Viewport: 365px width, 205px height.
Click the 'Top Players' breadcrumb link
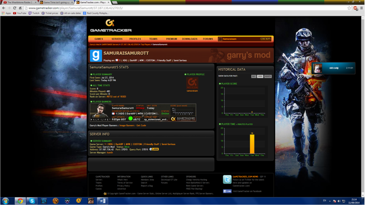click(146, 44)
